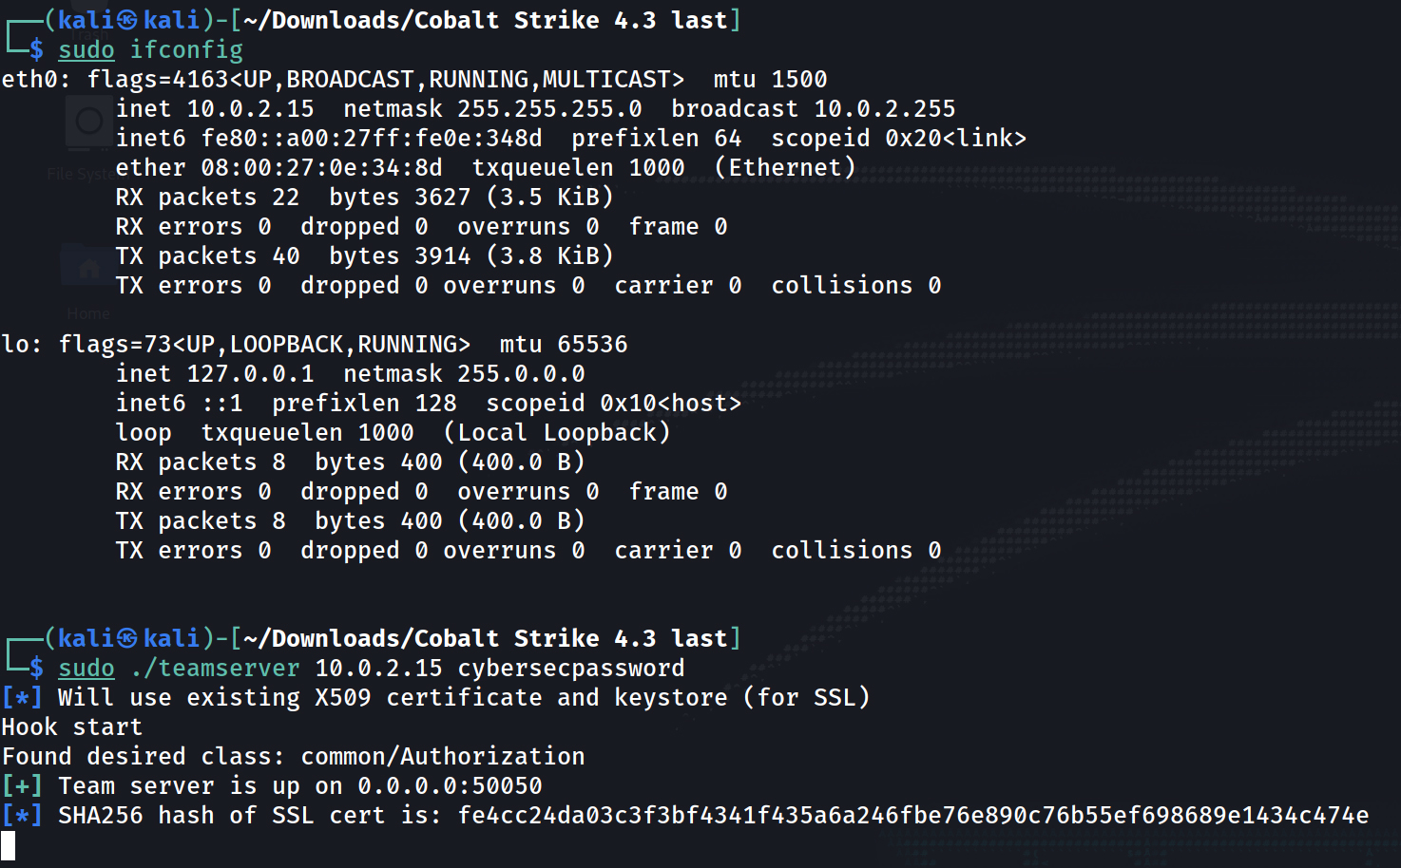Click the underlined sudo before ./teamserver

click(x=86, y=669)
